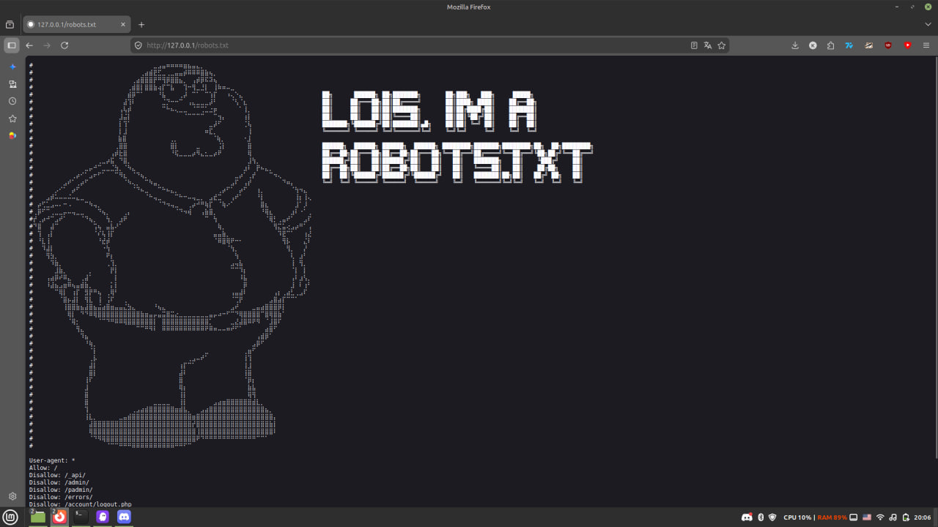This screenshot has height=527, width=938.
Task: Bookmark this page with the star
Action: 722,45
